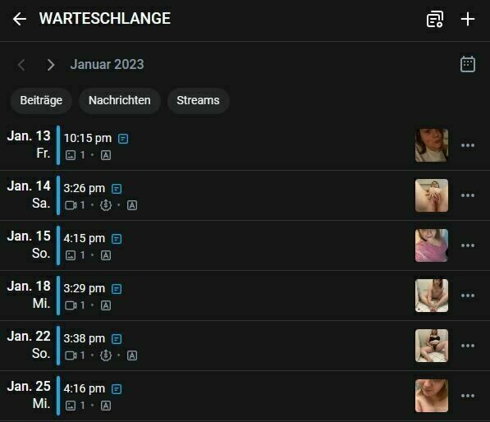This screenshot has width=490, height=422.
Task: Click the image icon in the Jan. 15 entry
Action: (71, 255)
